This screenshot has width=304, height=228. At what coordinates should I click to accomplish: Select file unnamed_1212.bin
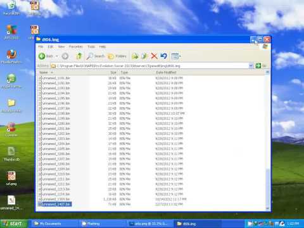[54, 184]
